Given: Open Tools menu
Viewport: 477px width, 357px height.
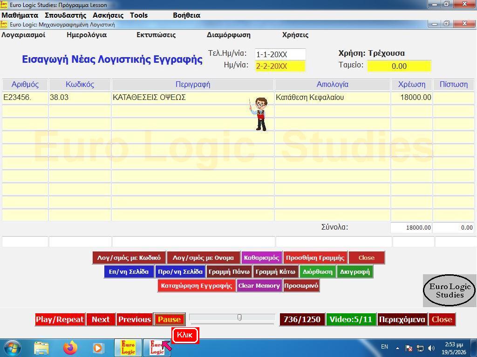Looking at the screenshot, I should [139, 15].
